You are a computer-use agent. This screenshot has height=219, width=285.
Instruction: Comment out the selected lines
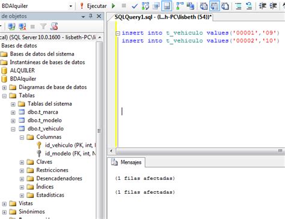pos(238,6)
